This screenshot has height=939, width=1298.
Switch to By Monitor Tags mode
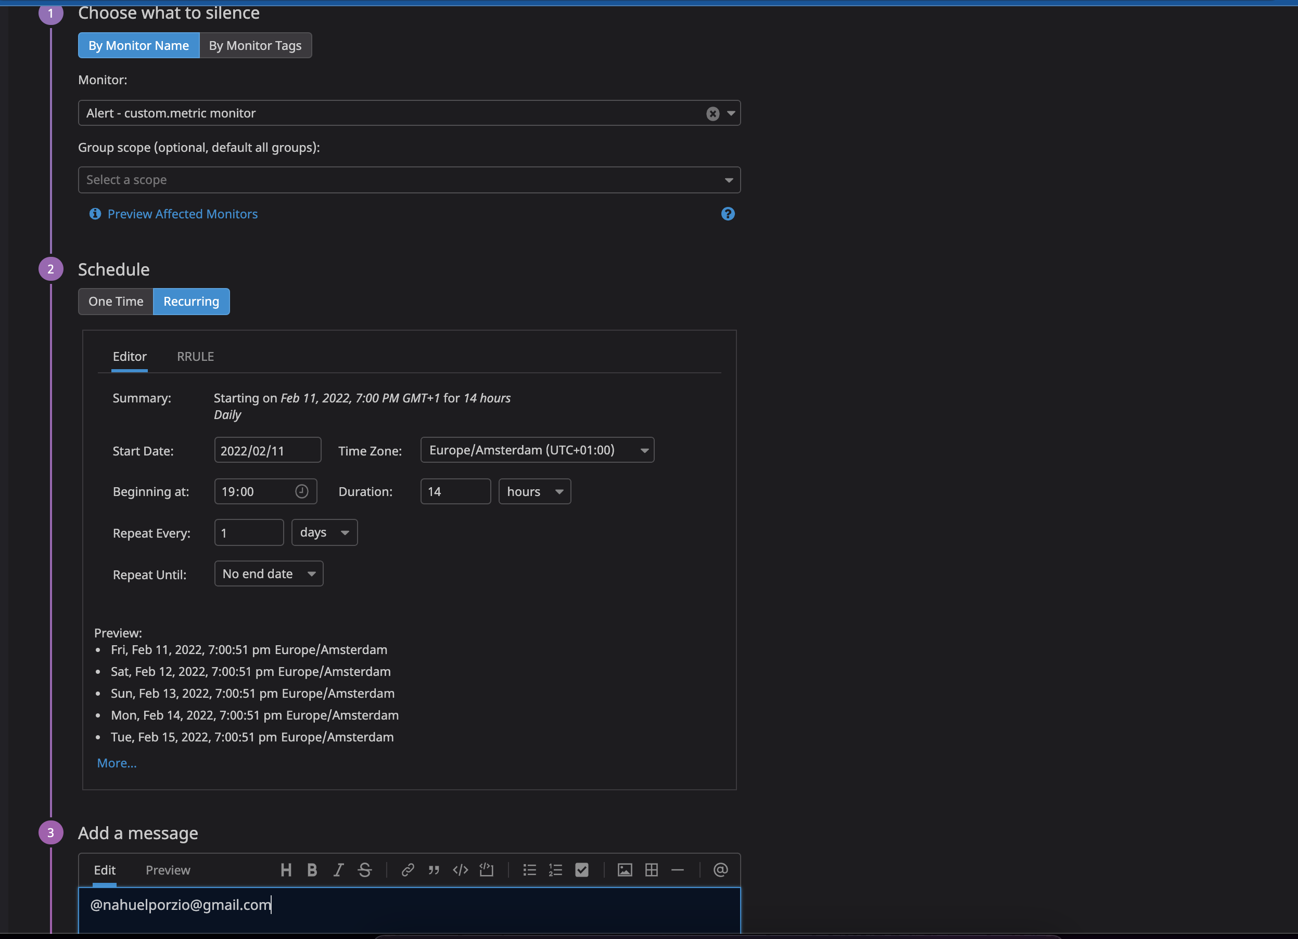coord(255,45)
